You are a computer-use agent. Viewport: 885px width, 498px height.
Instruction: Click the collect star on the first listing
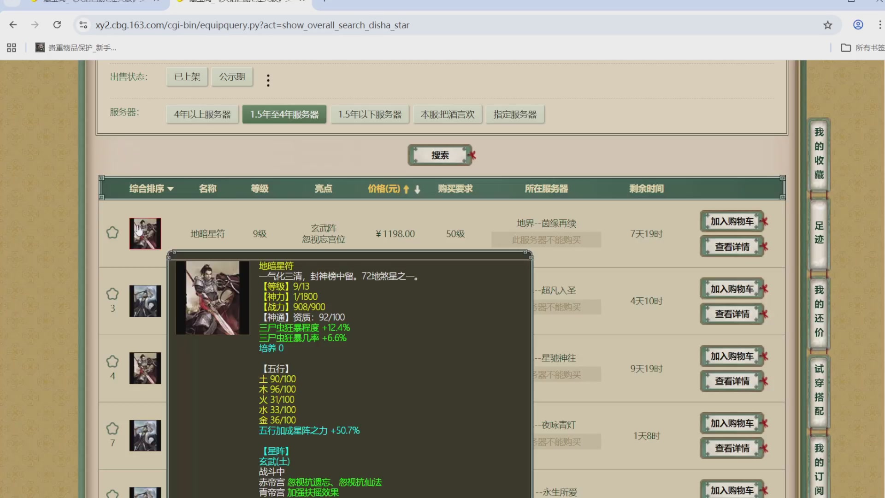click(112, 233)
